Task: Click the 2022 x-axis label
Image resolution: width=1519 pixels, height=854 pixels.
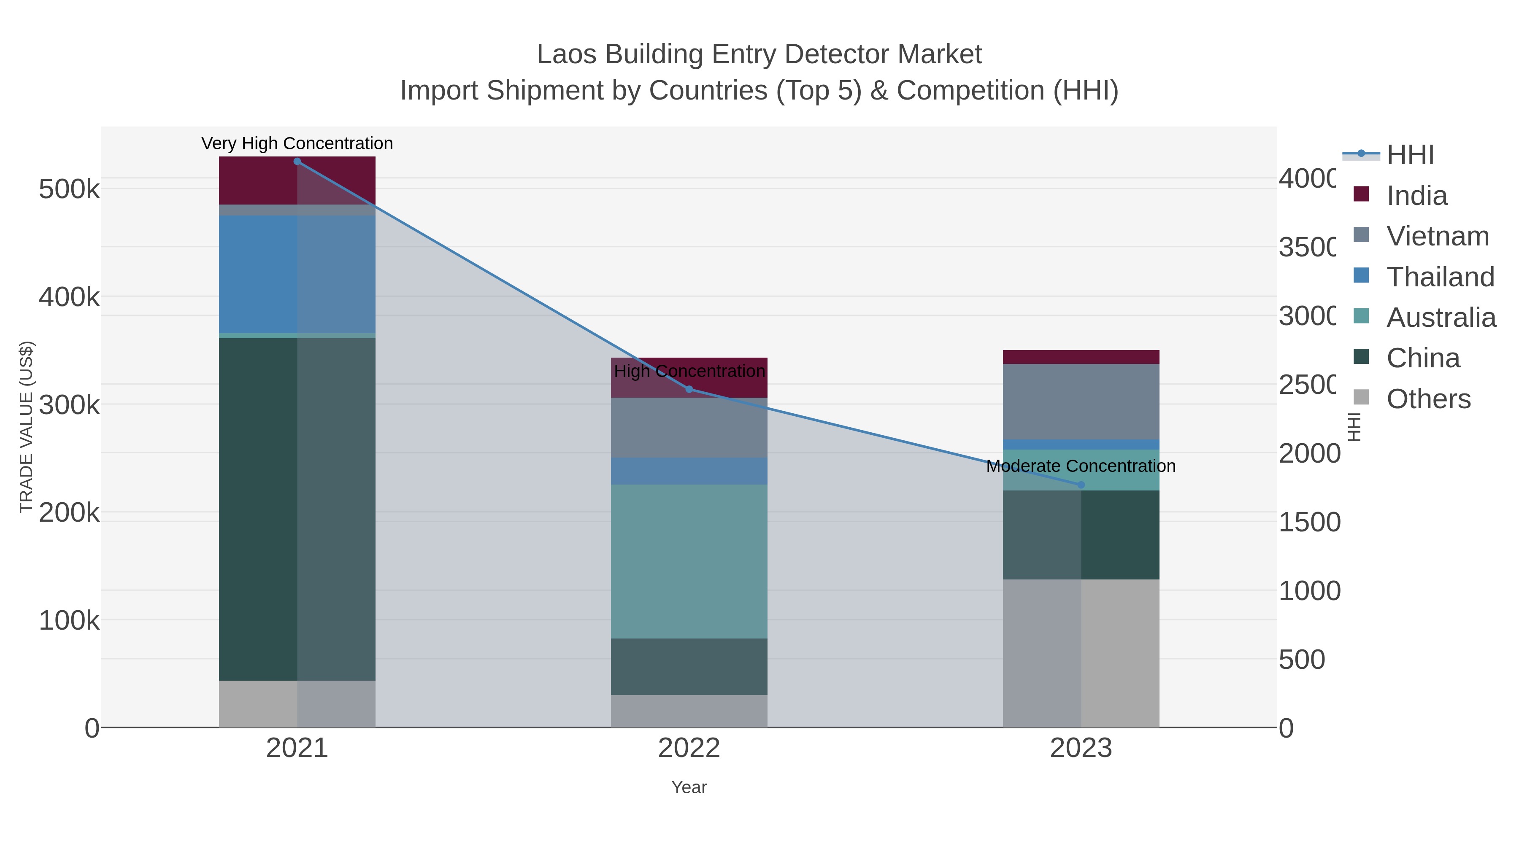Action: pyautogui.click(x=689, y=749)
